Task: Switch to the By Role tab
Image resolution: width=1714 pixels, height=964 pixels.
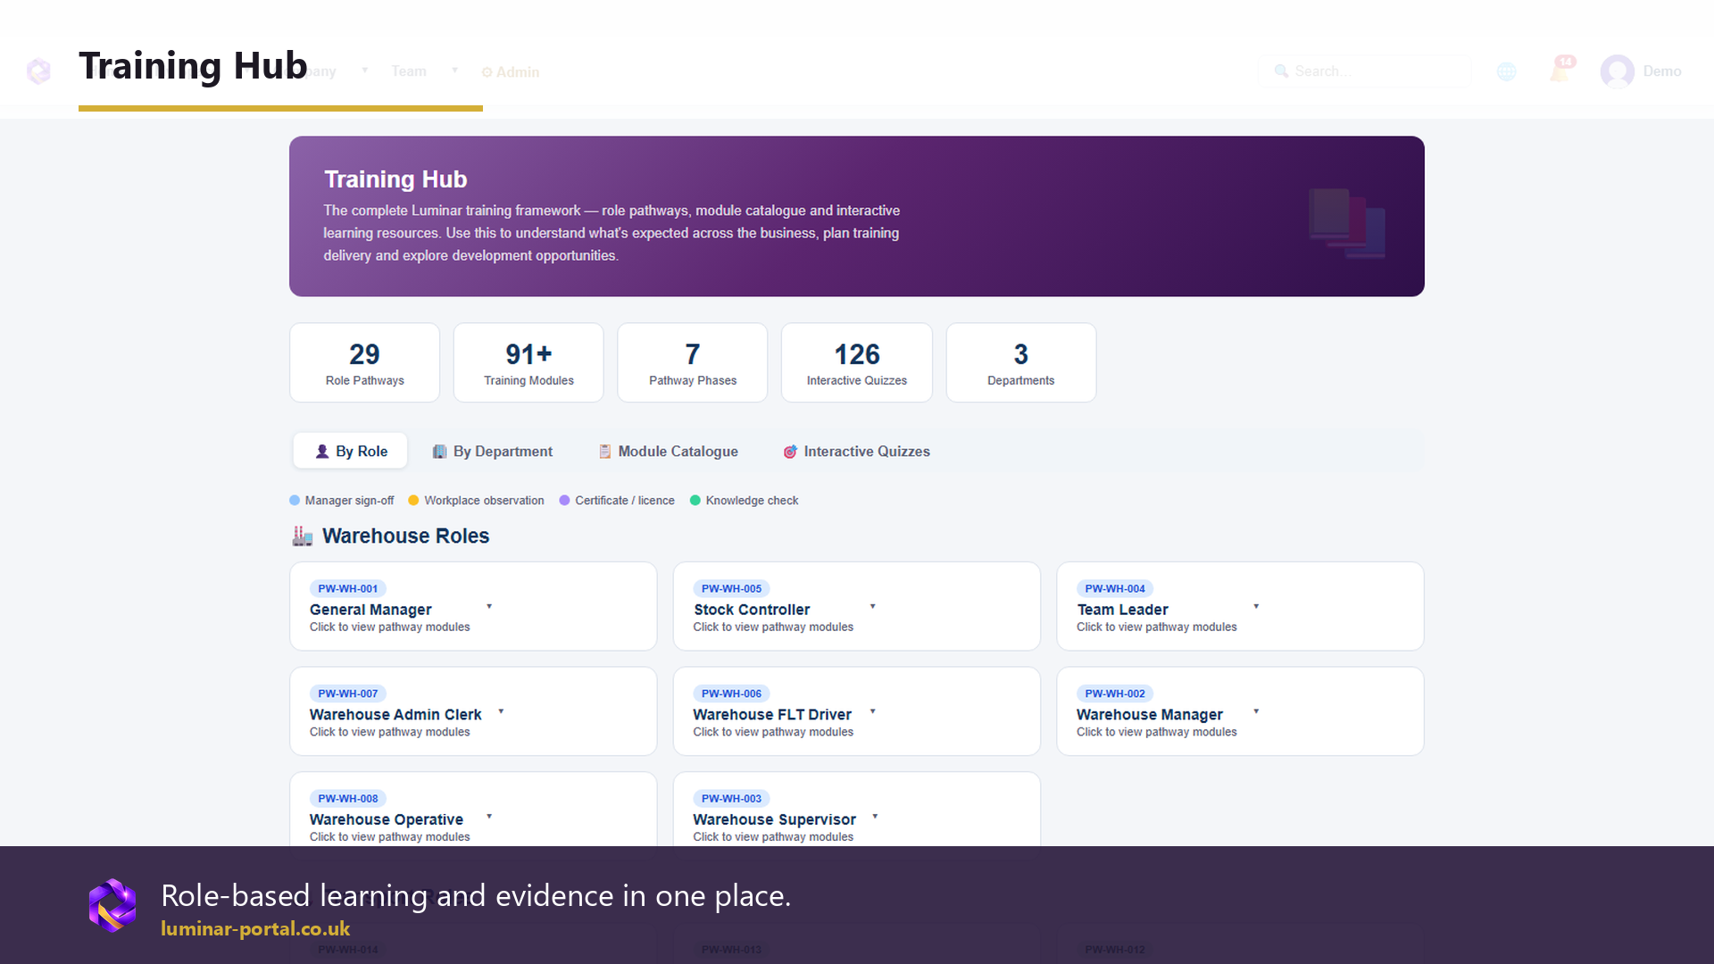Action: (351, 452)
